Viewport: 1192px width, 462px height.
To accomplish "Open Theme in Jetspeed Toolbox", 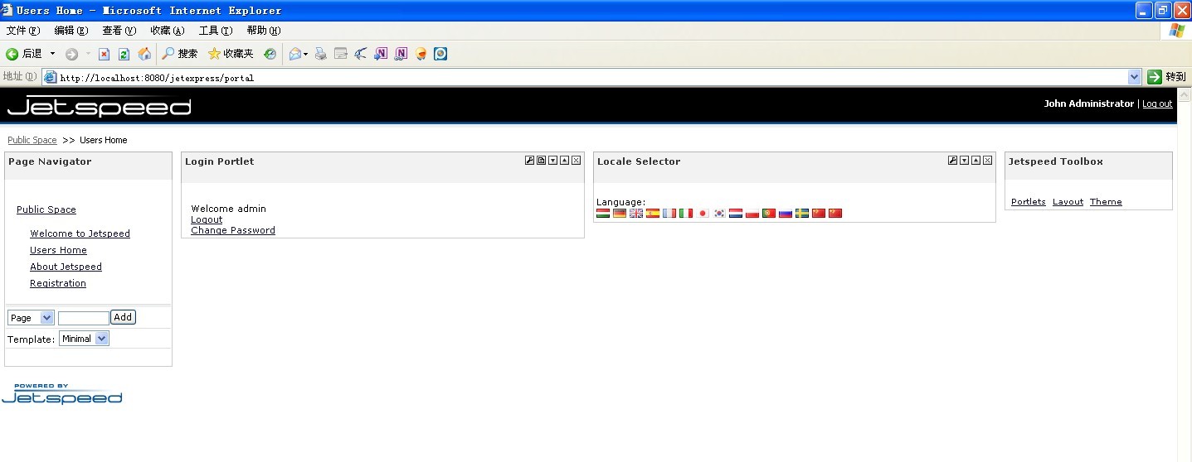I will click(1106, 202).
